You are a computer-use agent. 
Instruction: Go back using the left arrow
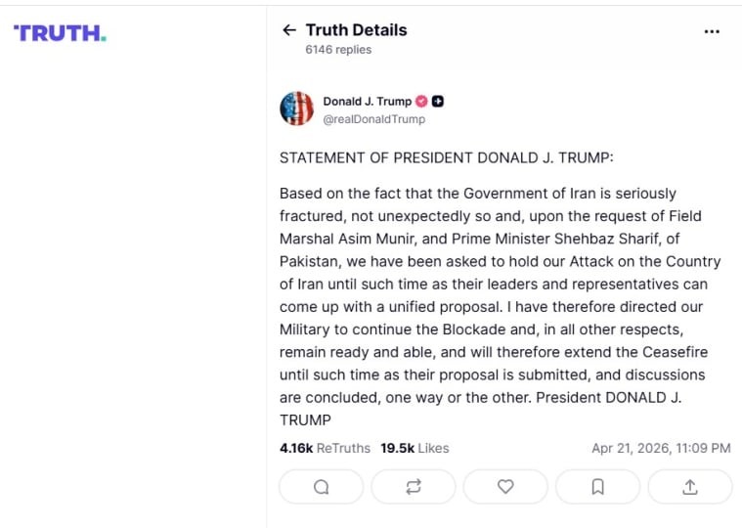pyautogui.click(x=288, y=30)
